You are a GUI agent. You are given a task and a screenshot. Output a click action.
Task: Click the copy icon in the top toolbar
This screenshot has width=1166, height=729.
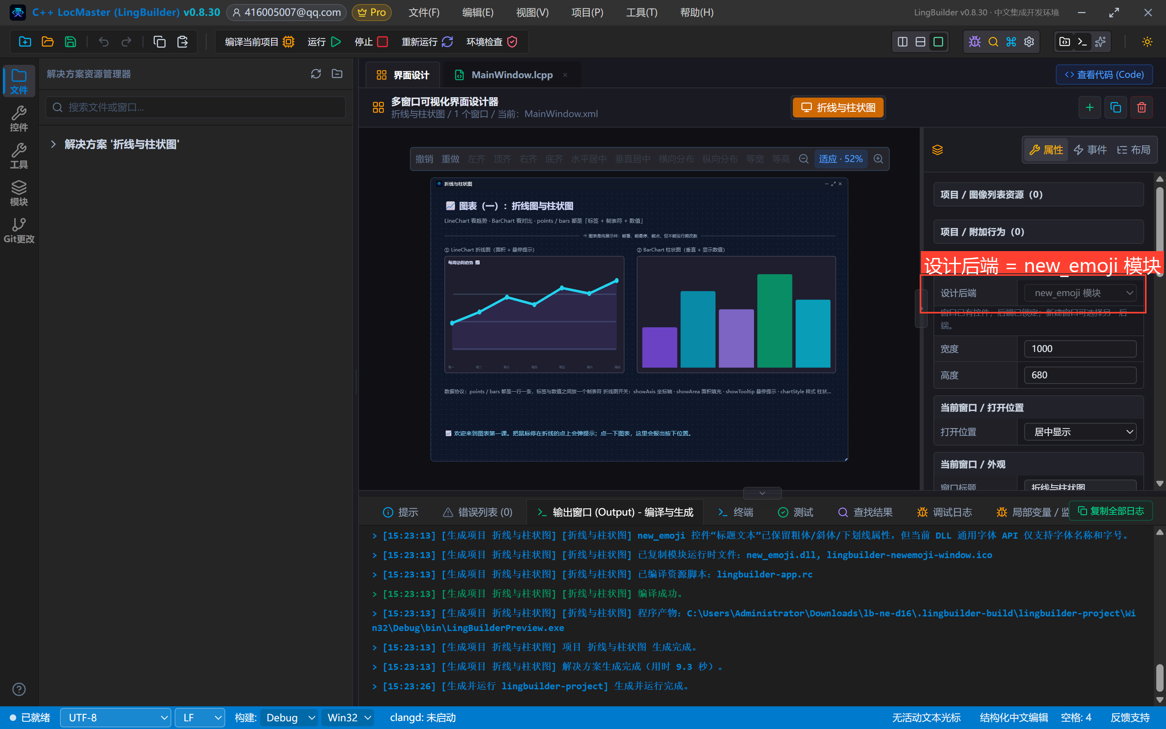(159, 42)
